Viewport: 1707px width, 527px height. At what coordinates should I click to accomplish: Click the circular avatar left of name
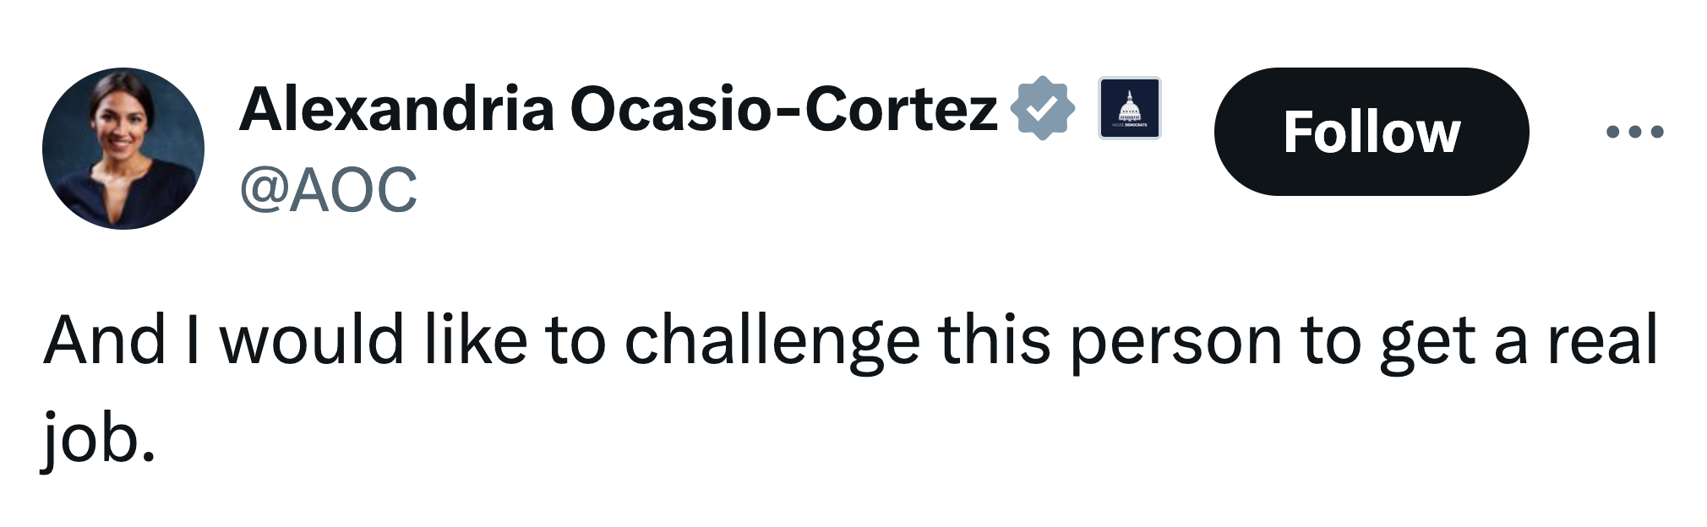(123, 149)
